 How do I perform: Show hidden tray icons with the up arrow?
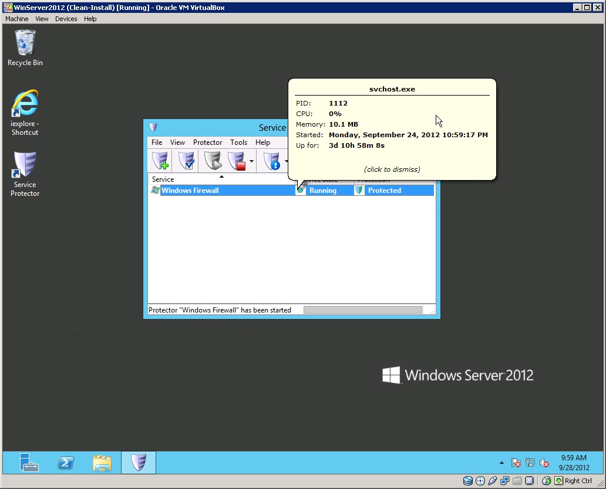click(x=501, y=463)
